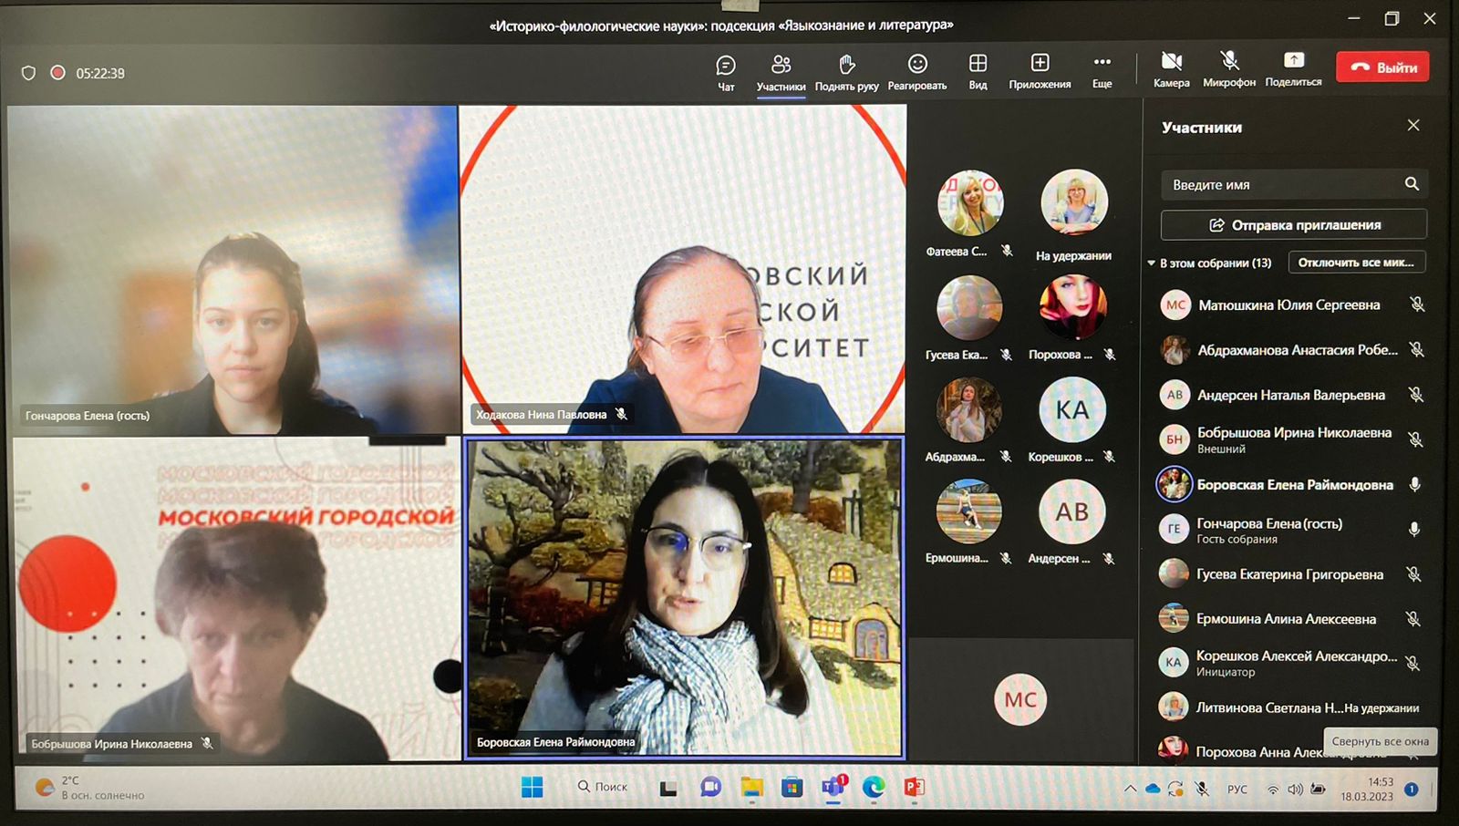
Task: Collapse the 'В этом собрании (13)' list
Action: click(x=1152, y=263)
